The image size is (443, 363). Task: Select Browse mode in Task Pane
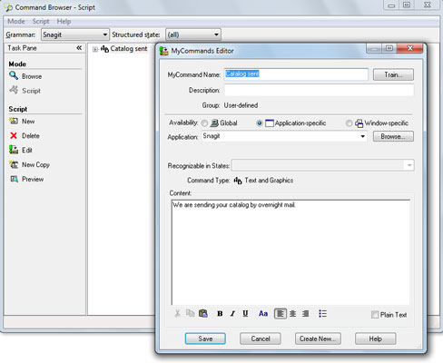click(25, 76)
